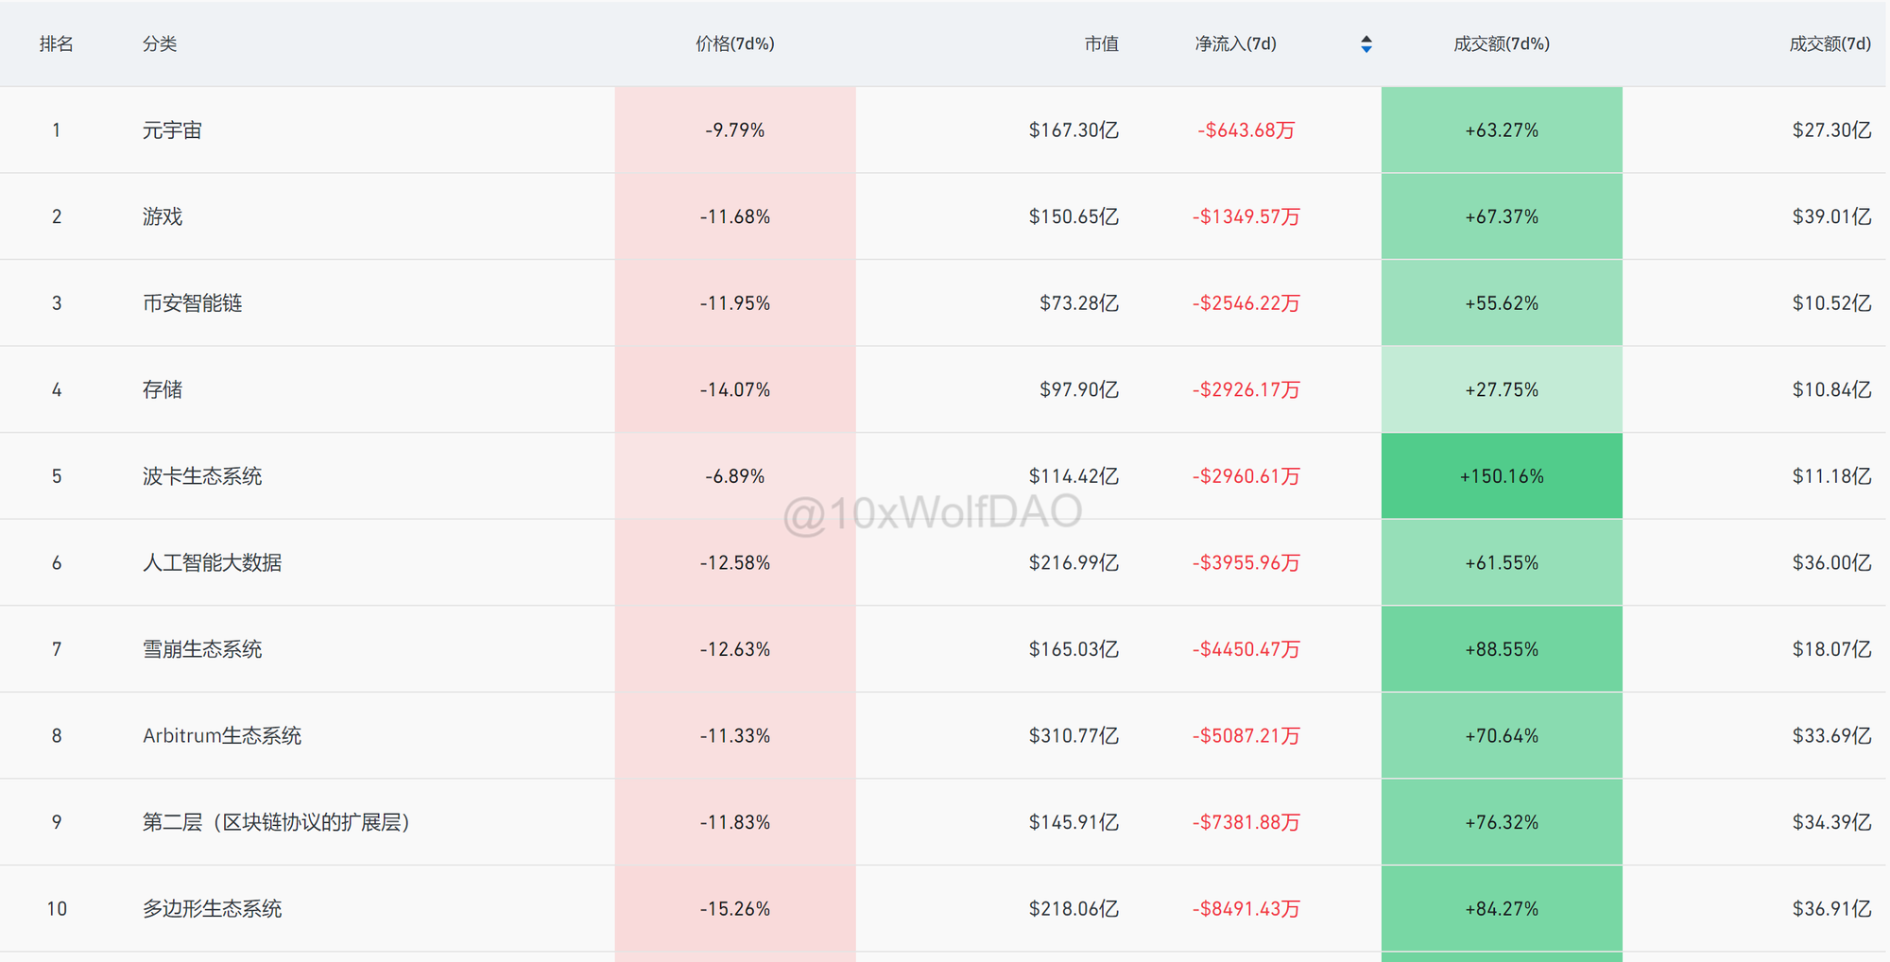Click net inflow -$8491.43万
This screenshot has height=962, width=1890.
tap(1246, 909)
